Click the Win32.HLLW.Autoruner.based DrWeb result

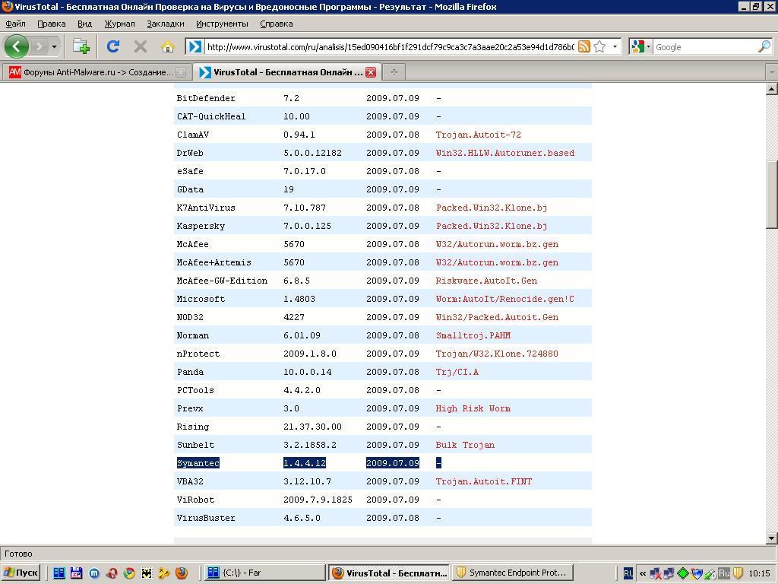505,153
